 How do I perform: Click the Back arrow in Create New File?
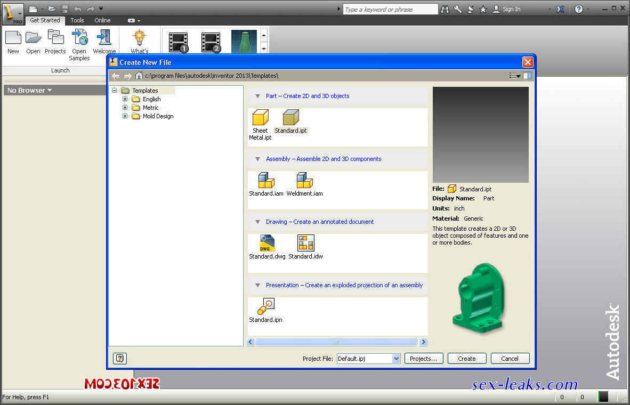(x=116, y=76)
